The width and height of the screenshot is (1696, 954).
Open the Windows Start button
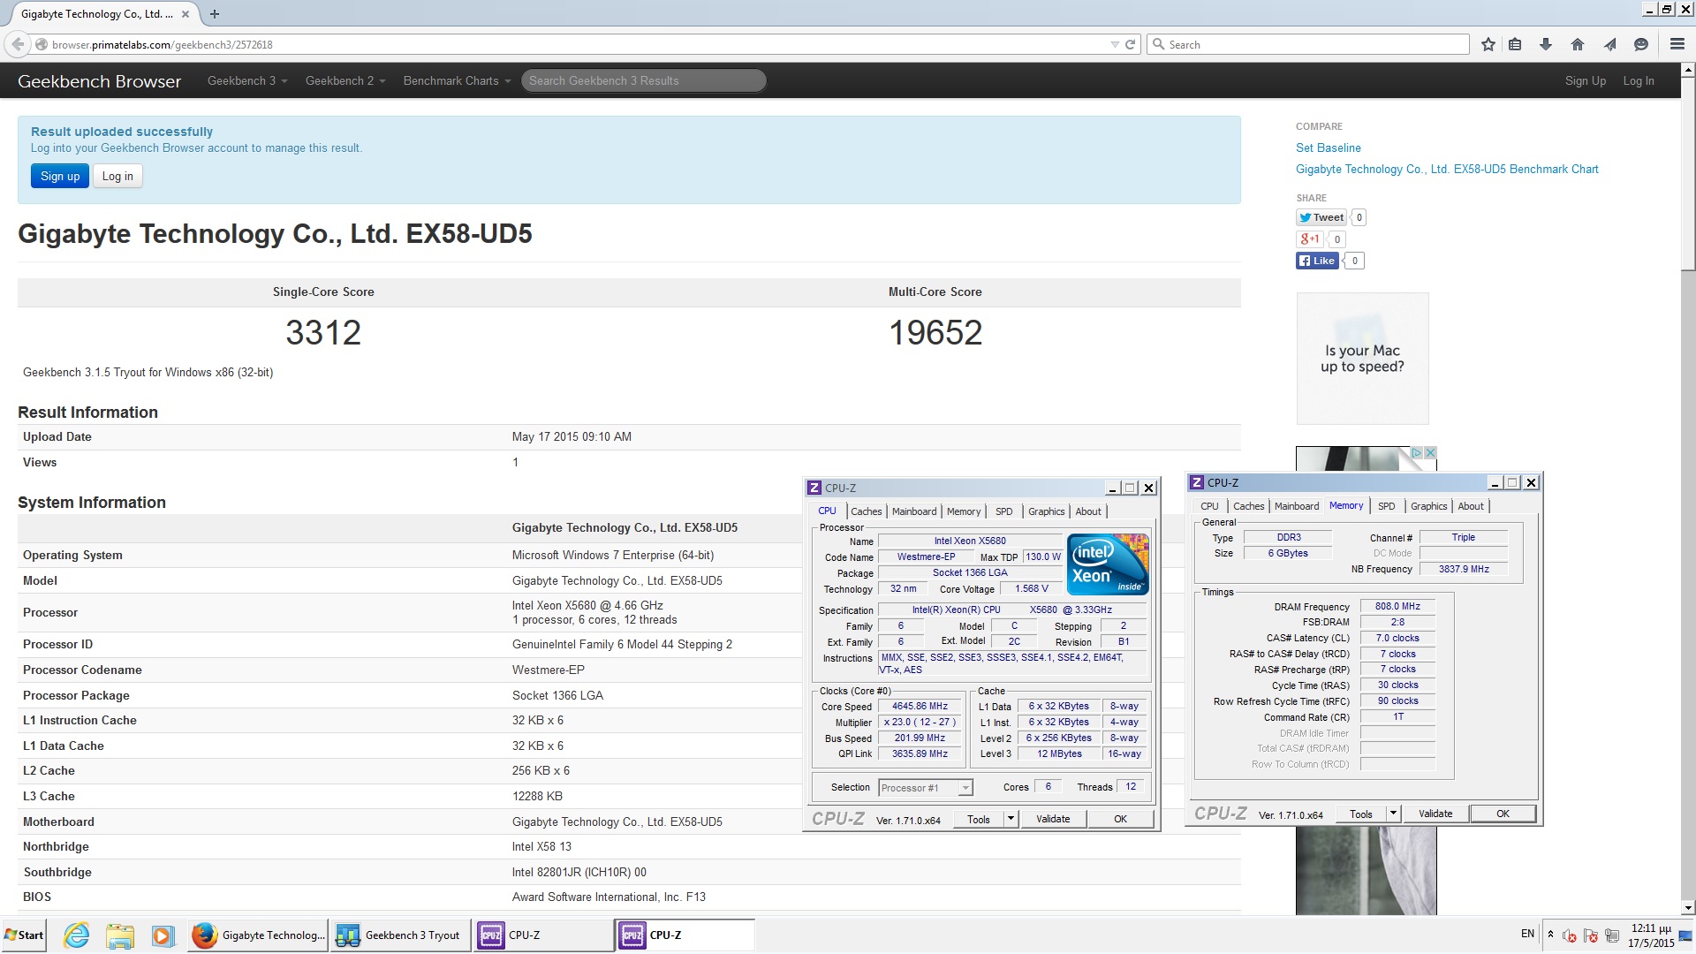[24, 935]
